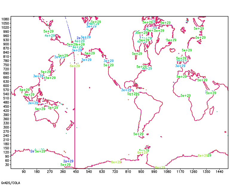The height and width of the screenshot is (185, 239).
Task: Click the blue 2e+29 label near Antarctica
Action: [68, 161]
